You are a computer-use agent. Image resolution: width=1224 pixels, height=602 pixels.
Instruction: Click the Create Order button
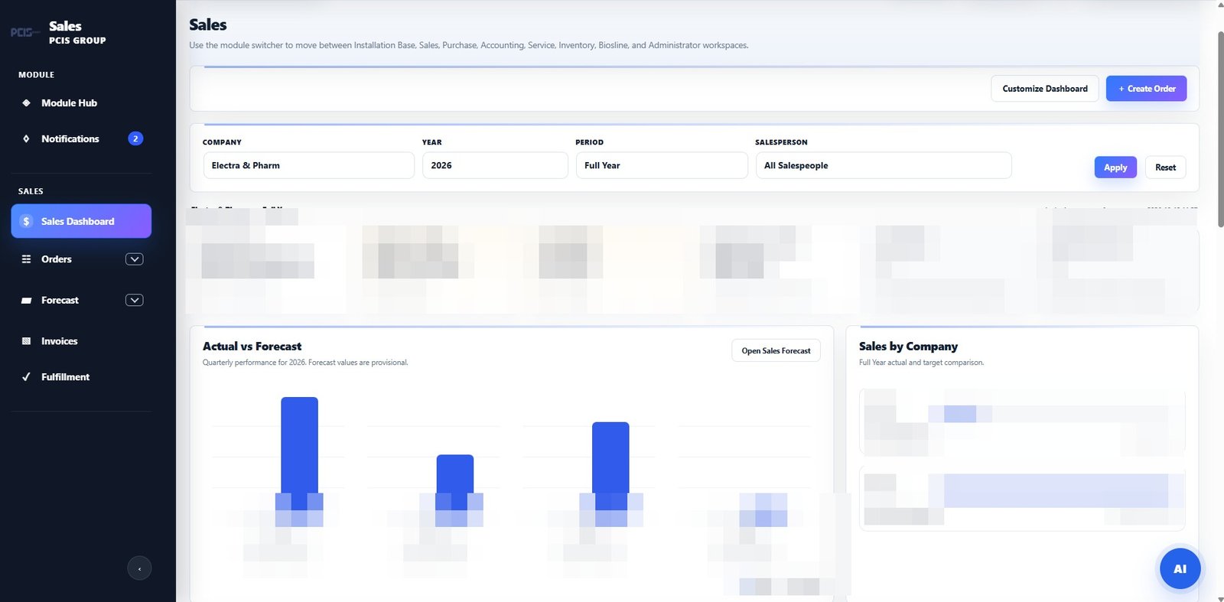[x=1146, y=89]
